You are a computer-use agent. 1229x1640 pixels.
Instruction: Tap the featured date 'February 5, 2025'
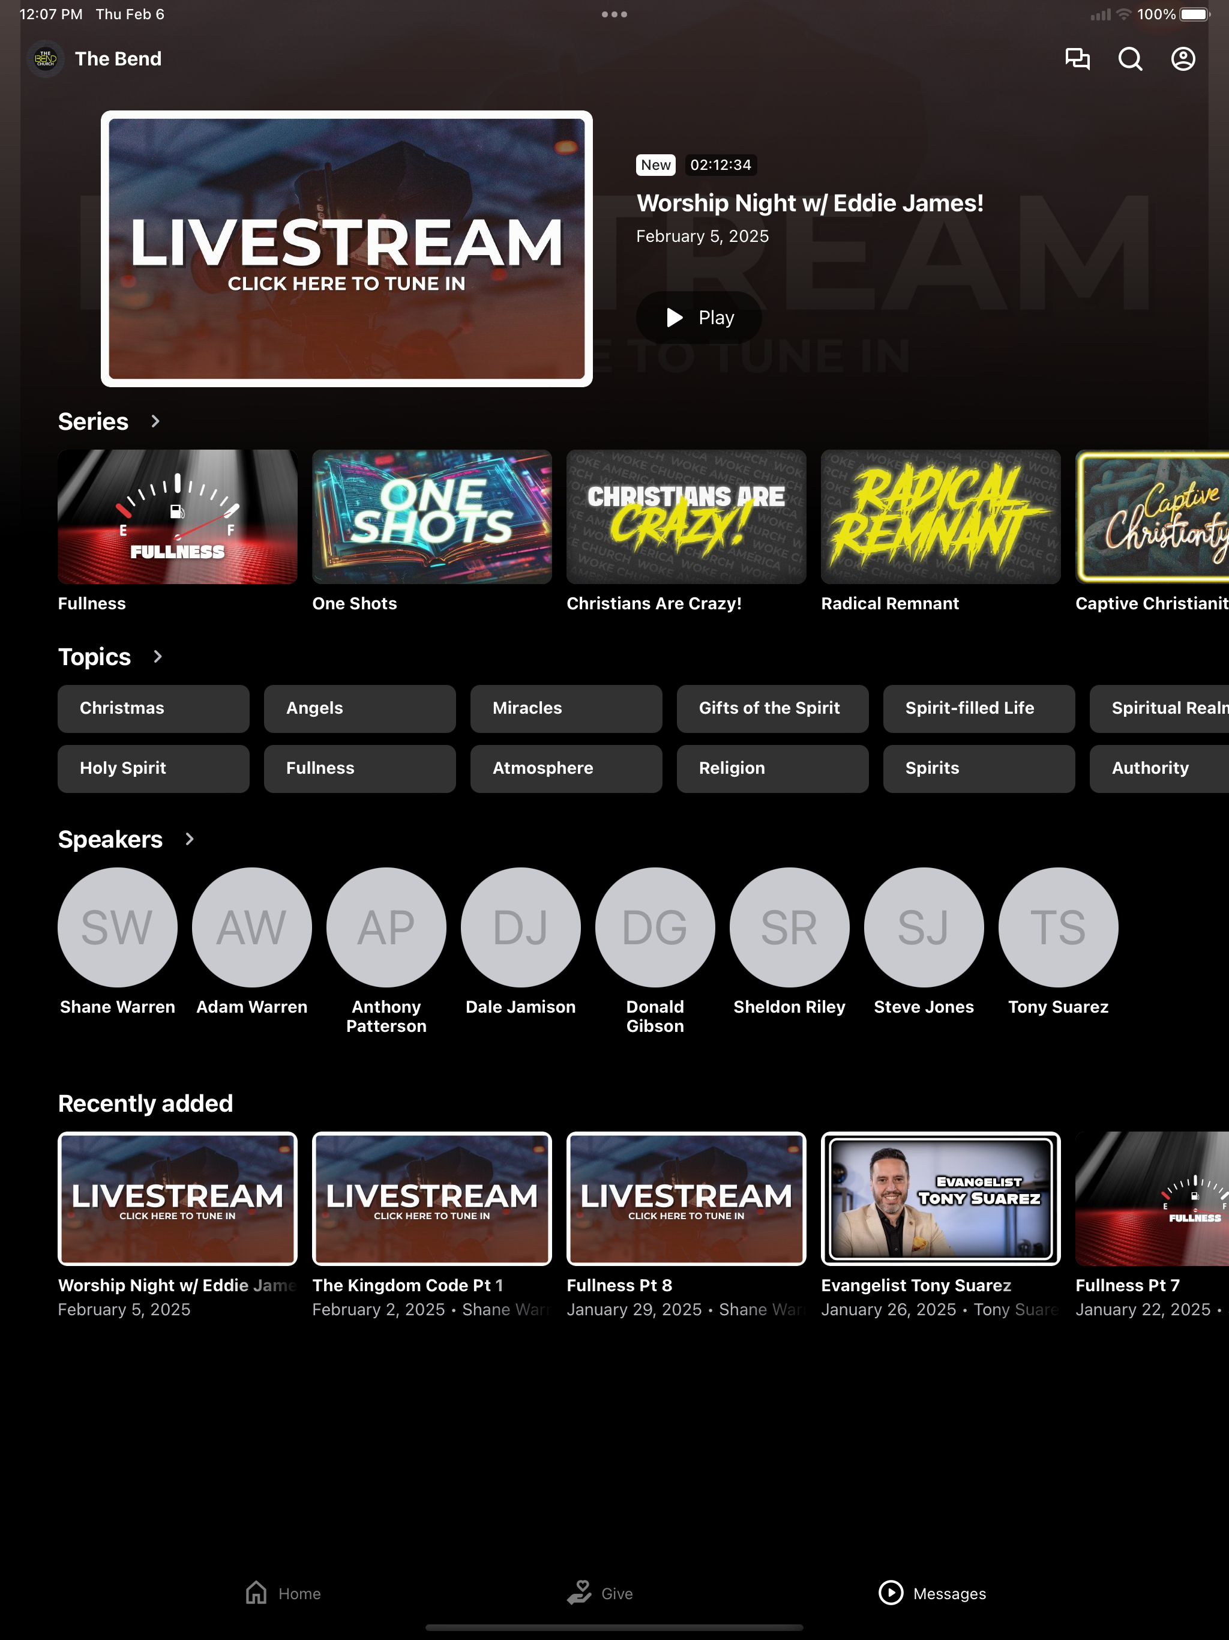[703, 237]
